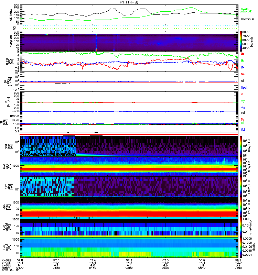Screen dimensions: 258x275
Task: Click the 0500 time tick label
Action: 129,268
